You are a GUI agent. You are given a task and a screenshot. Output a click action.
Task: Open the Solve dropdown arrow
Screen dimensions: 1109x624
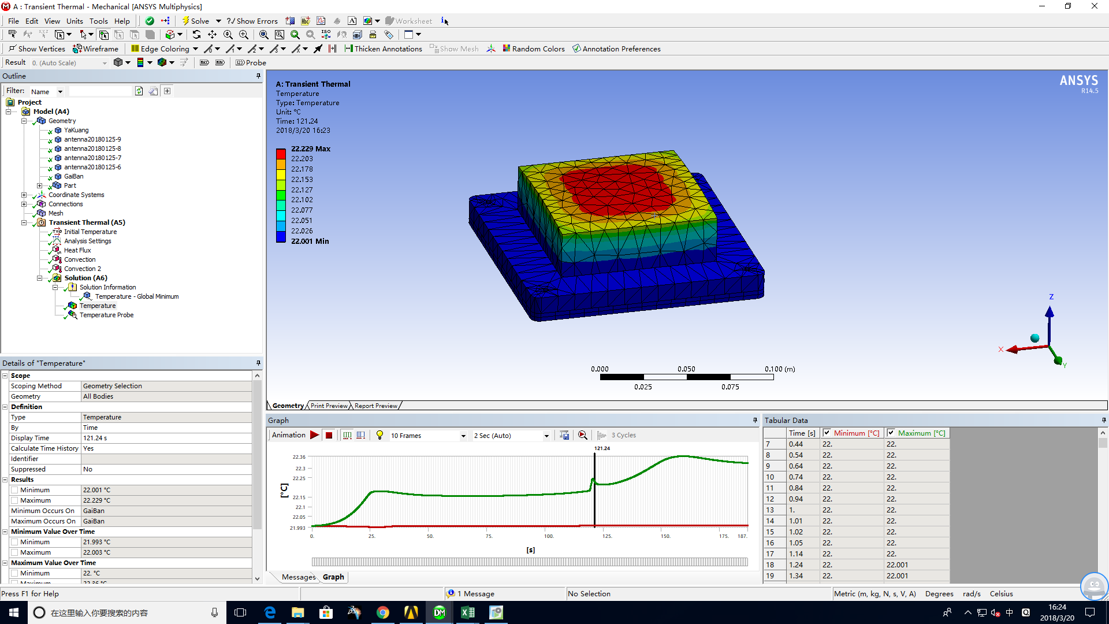coord(218,21)
